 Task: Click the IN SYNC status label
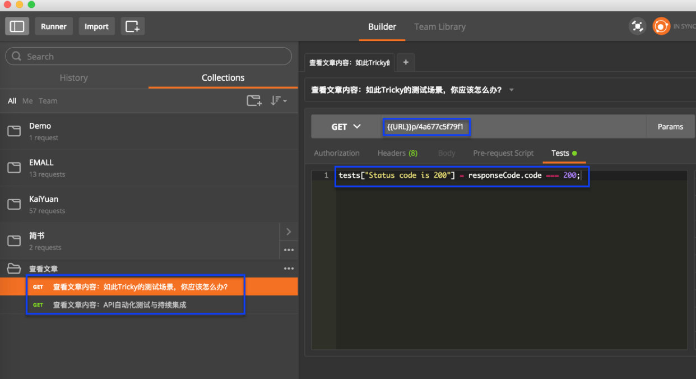point(684,26)
